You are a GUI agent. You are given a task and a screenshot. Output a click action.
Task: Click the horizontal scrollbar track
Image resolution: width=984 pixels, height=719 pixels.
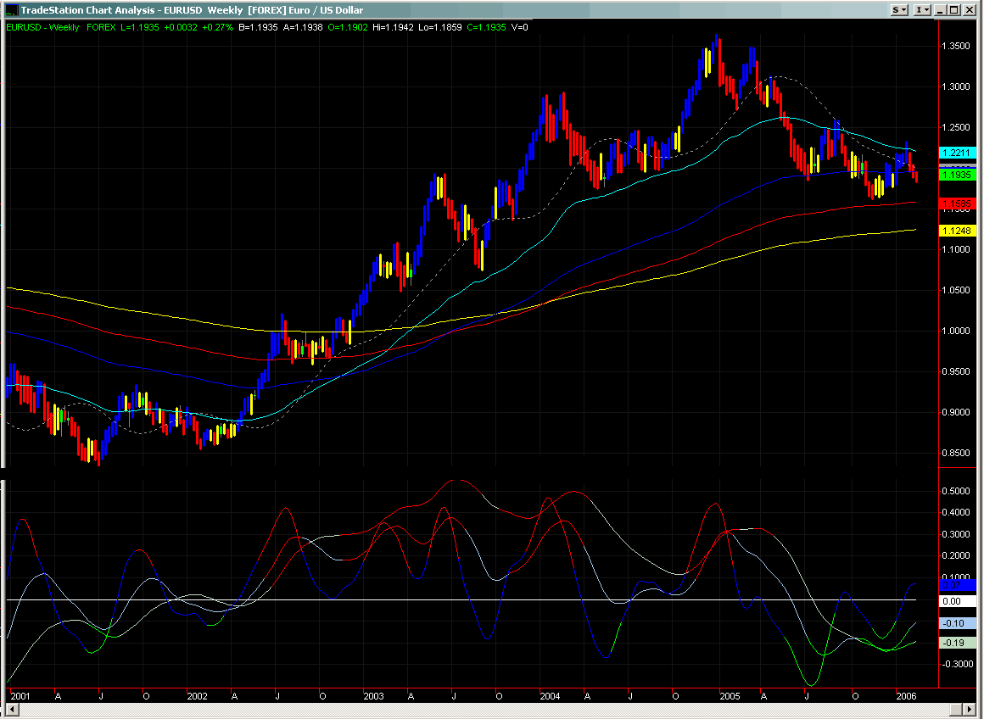[484, 709]
